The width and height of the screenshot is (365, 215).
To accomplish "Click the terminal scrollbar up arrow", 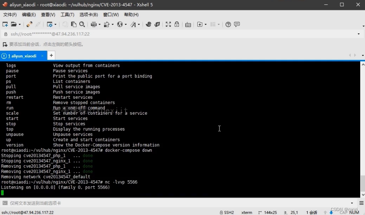I will [x=363, y=64].
